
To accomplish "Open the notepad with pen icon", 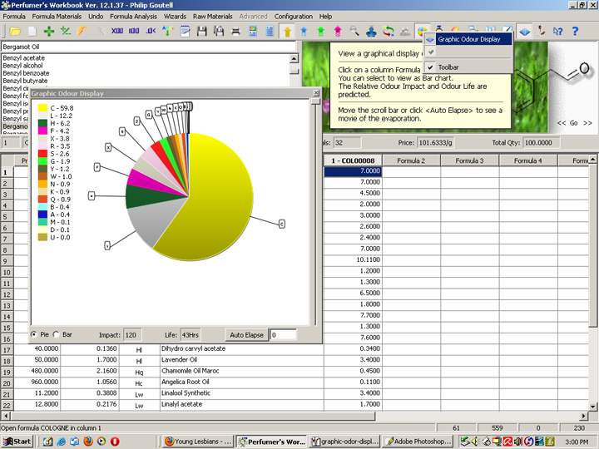I will pyautogui.click(x=185, y=32).
